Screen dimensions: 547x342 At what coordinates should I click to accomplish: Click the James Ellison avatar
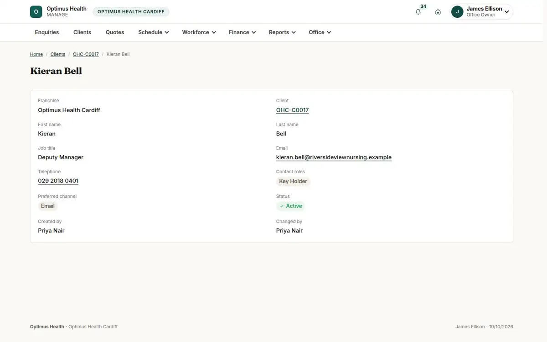click(x=457, y=12)
